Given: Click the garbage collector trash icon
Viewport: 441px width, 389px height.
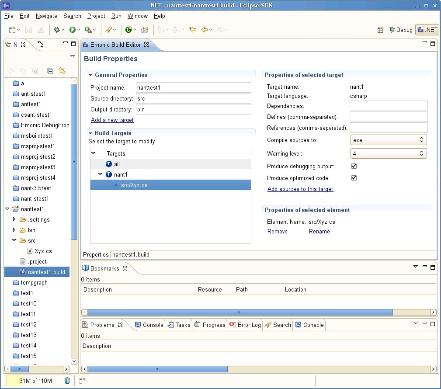Looking at the screenshot, I should click(x=67, y=381).
